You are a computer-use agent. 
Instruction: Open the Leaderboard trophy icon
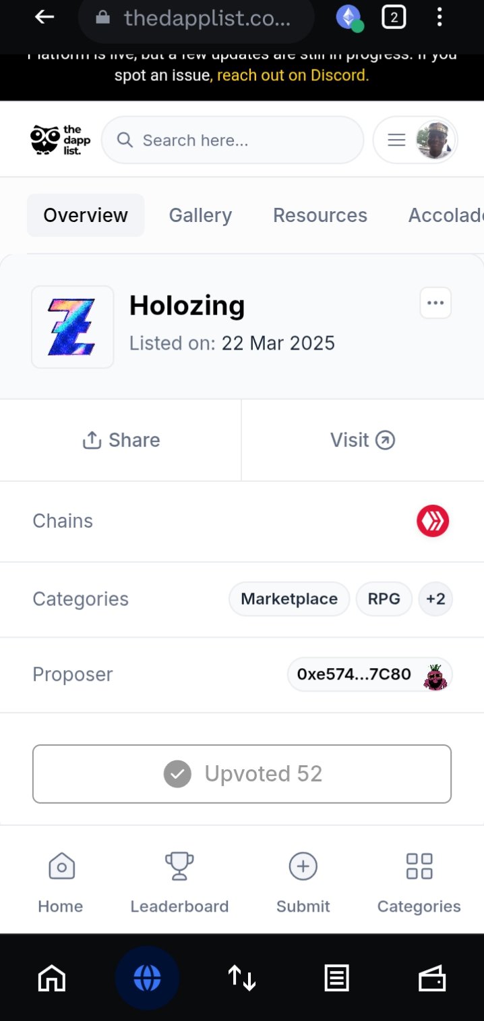coord(179,866)
